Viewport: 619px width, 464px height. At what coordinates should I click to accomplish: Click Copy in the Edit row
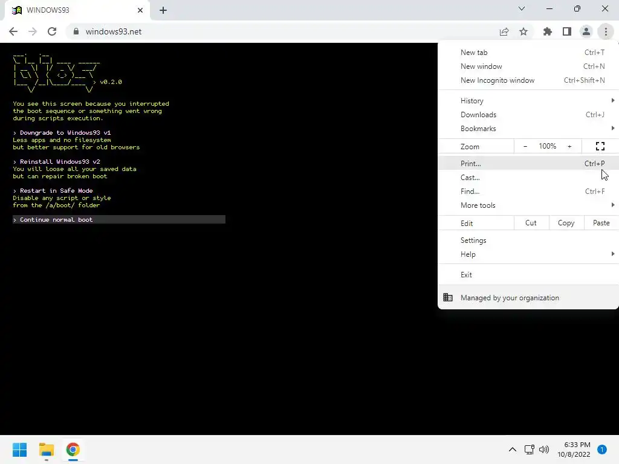pos(566,223)
